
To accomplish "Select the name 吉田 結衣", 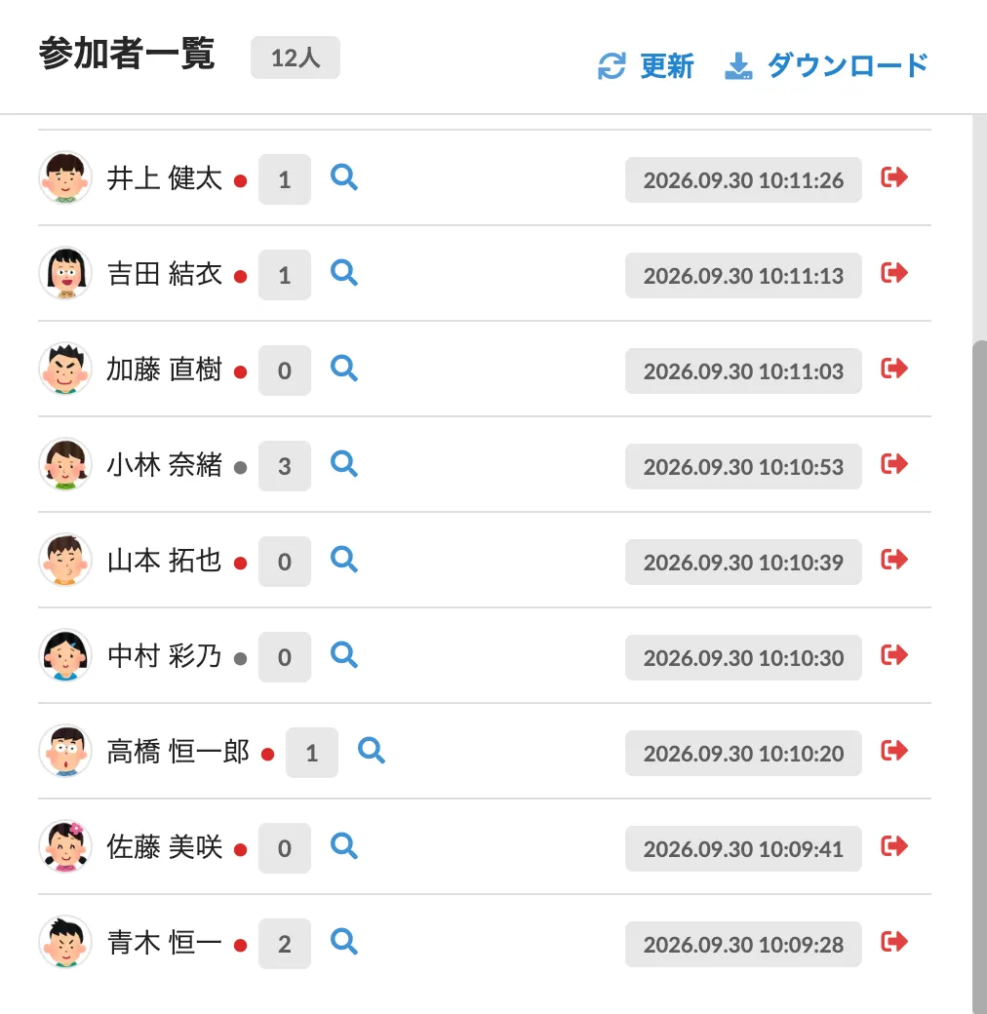I will click(164, 274).
